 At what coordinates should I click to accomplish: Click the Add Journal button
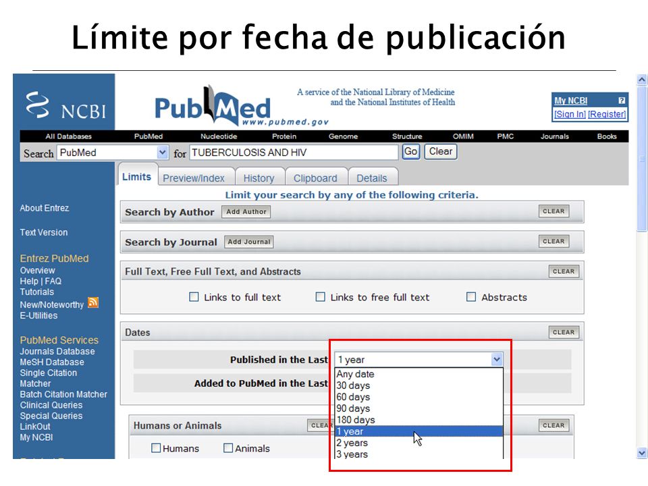point(249,242)
